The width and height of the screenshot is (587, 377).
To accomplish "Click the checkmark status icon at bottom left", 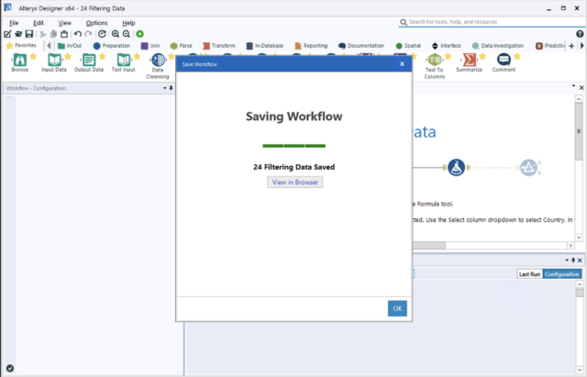I will click(x=10, y=369).
